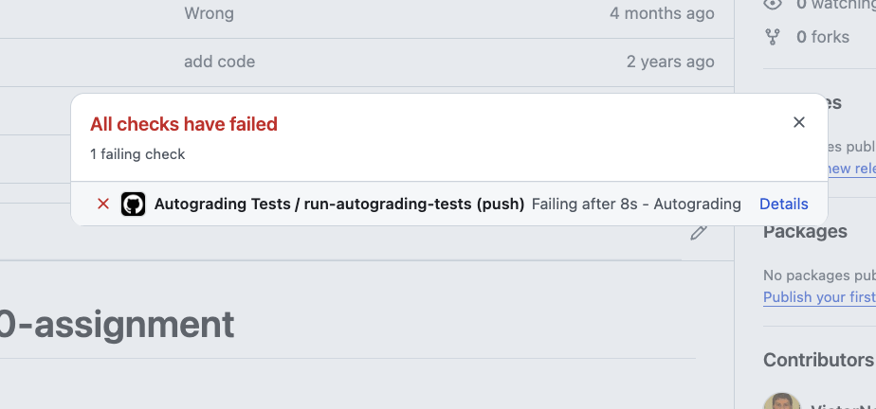This screenshot has height=409, width=876.
Task: Open the "add code" commit message
Action: pyautogui.click(x=219, y=62)
